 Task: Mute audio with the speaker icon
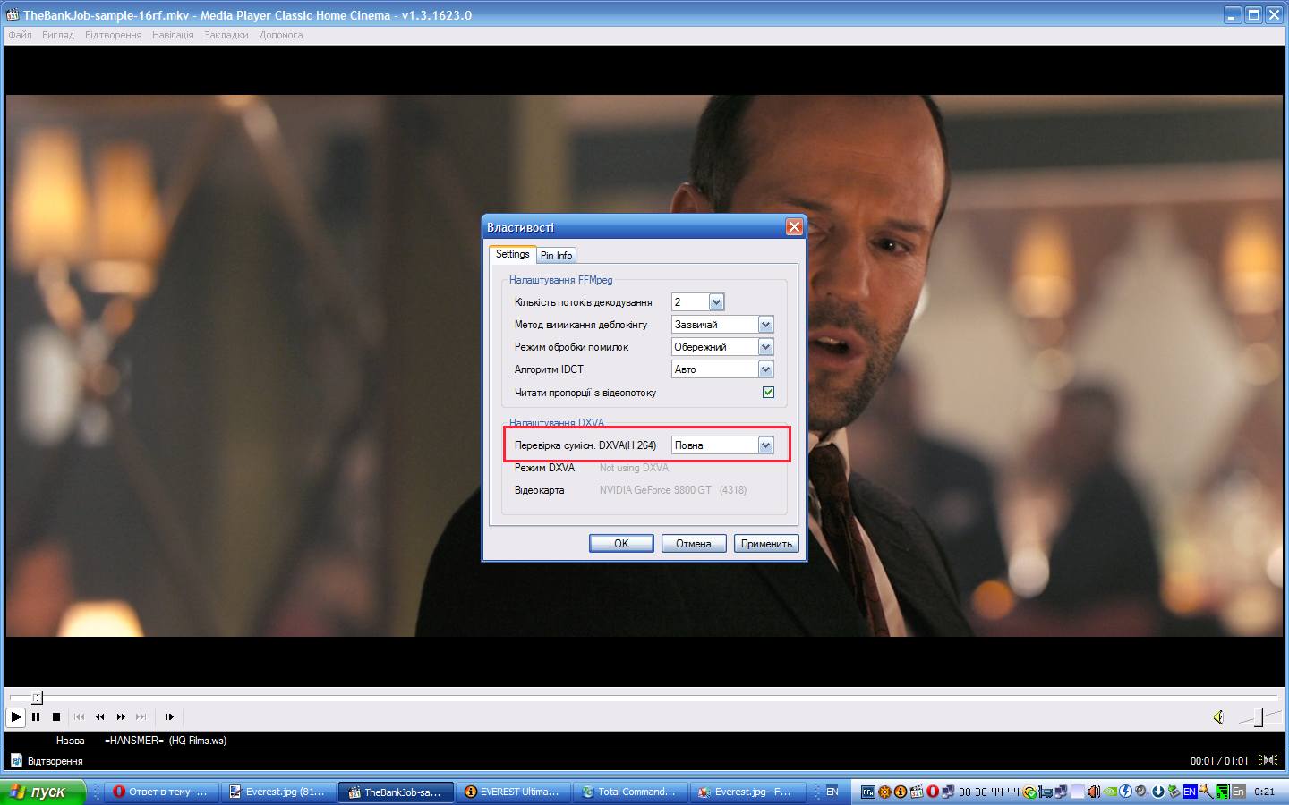[x=1218, y=717]
